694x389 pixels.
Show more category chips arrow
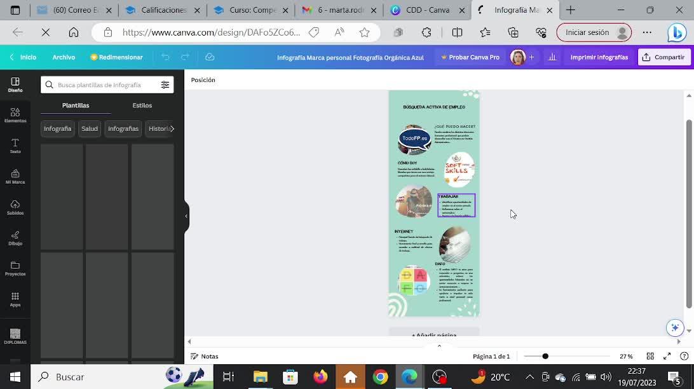click(x=172, y=129)
